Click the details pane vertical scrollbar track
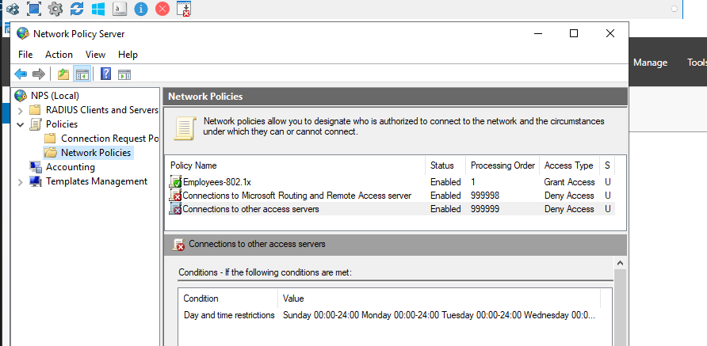Image resolution: width=707 pixels, height=346 pixels. (621, 308)
